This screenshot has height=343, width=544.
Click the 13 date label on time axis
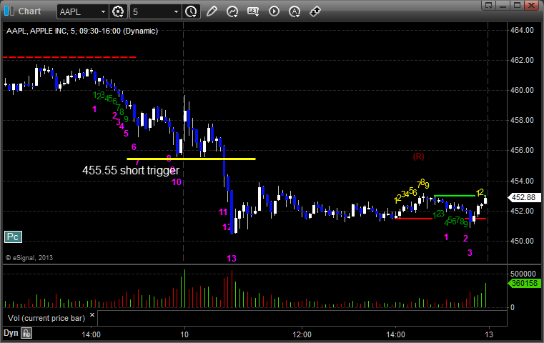pyautogui.click(x=489, y=334)
